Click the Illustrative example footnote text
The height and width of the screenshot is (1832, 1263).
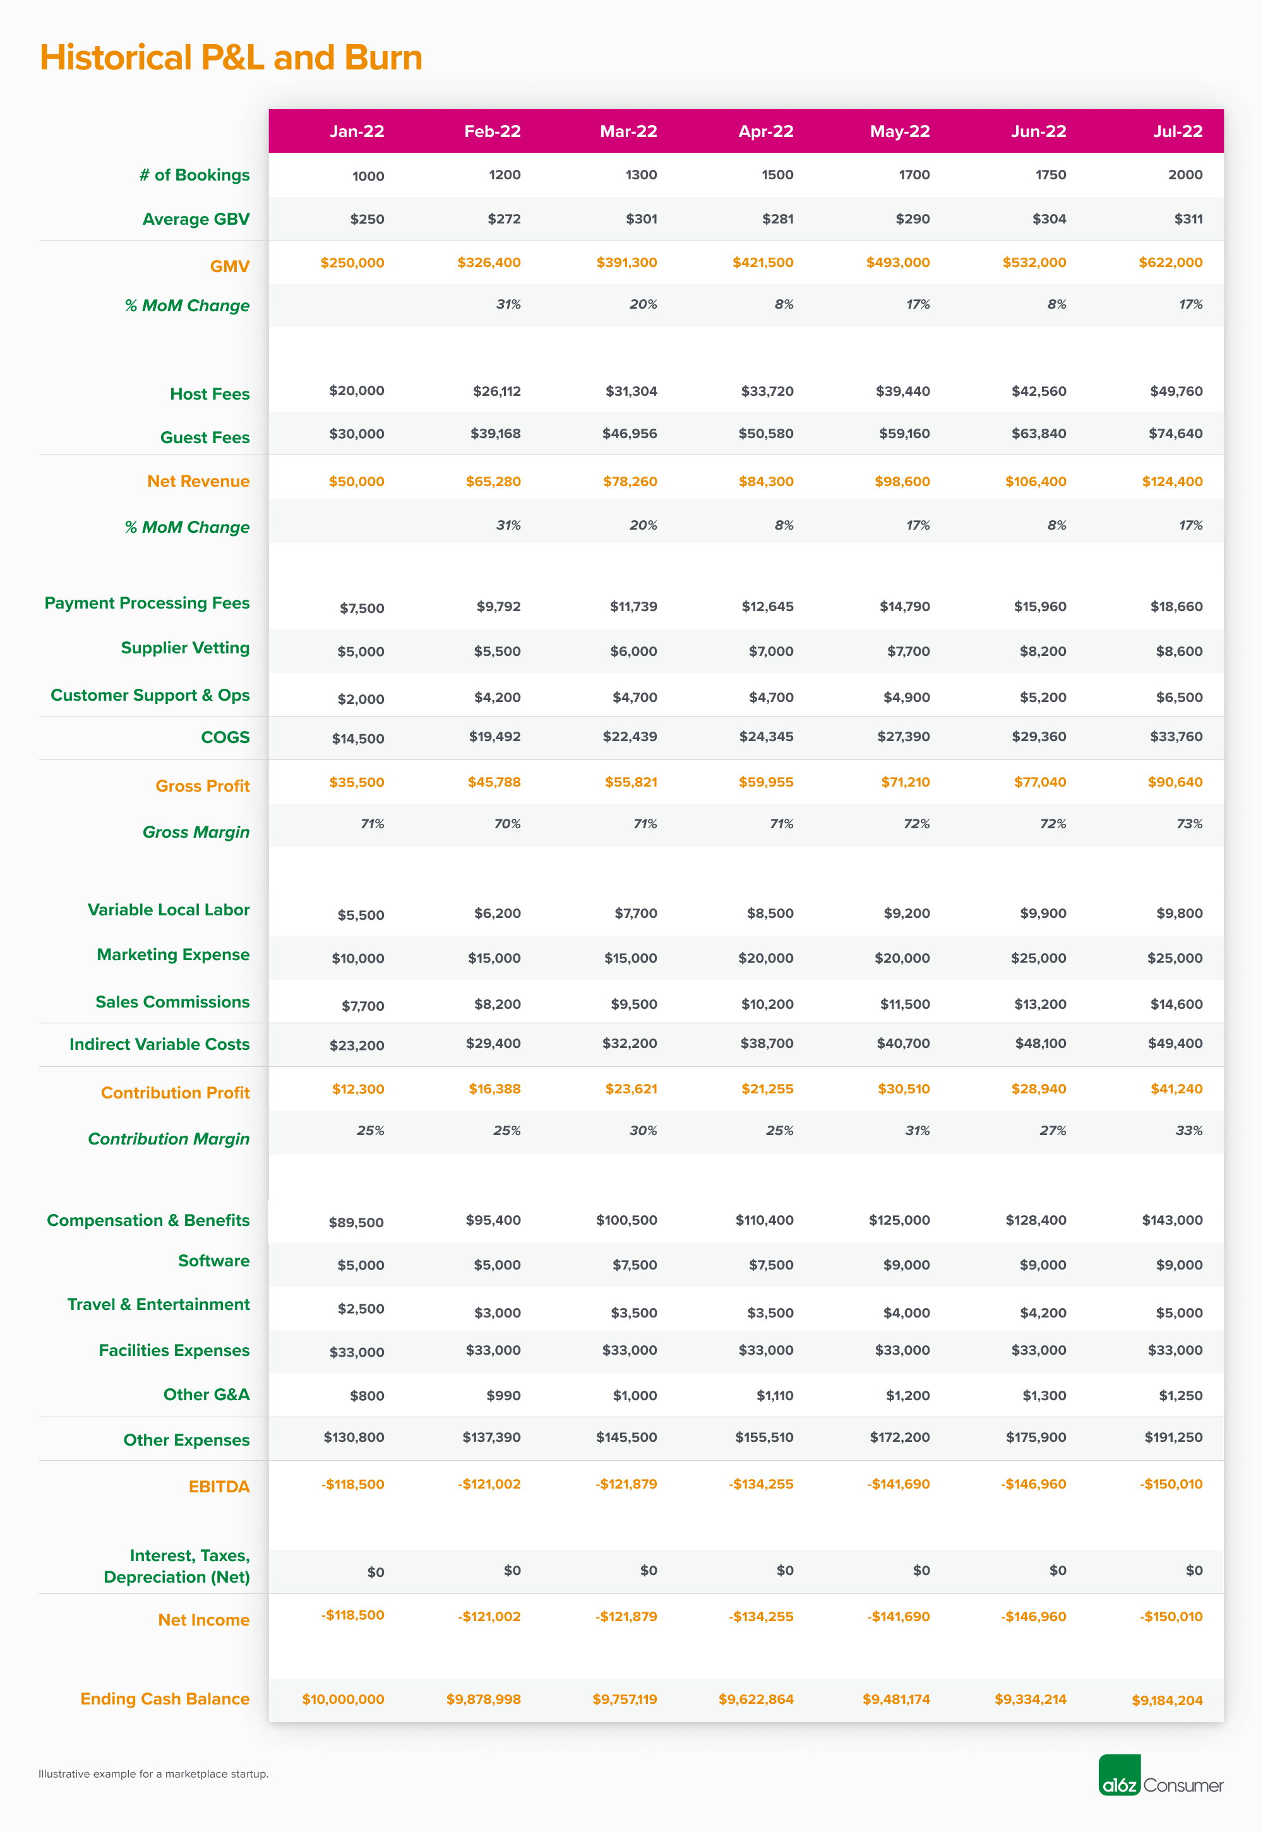coord(153,1775)
